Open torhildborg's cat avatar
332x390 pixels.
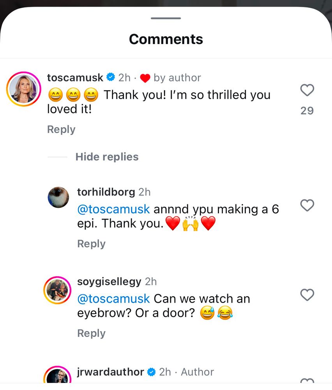coord(58,197)
